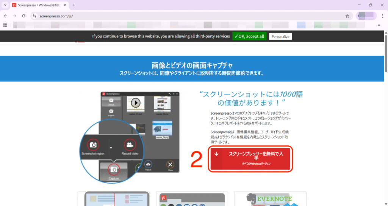Open the tab search dropdown arrow

[x=5, y=5]
